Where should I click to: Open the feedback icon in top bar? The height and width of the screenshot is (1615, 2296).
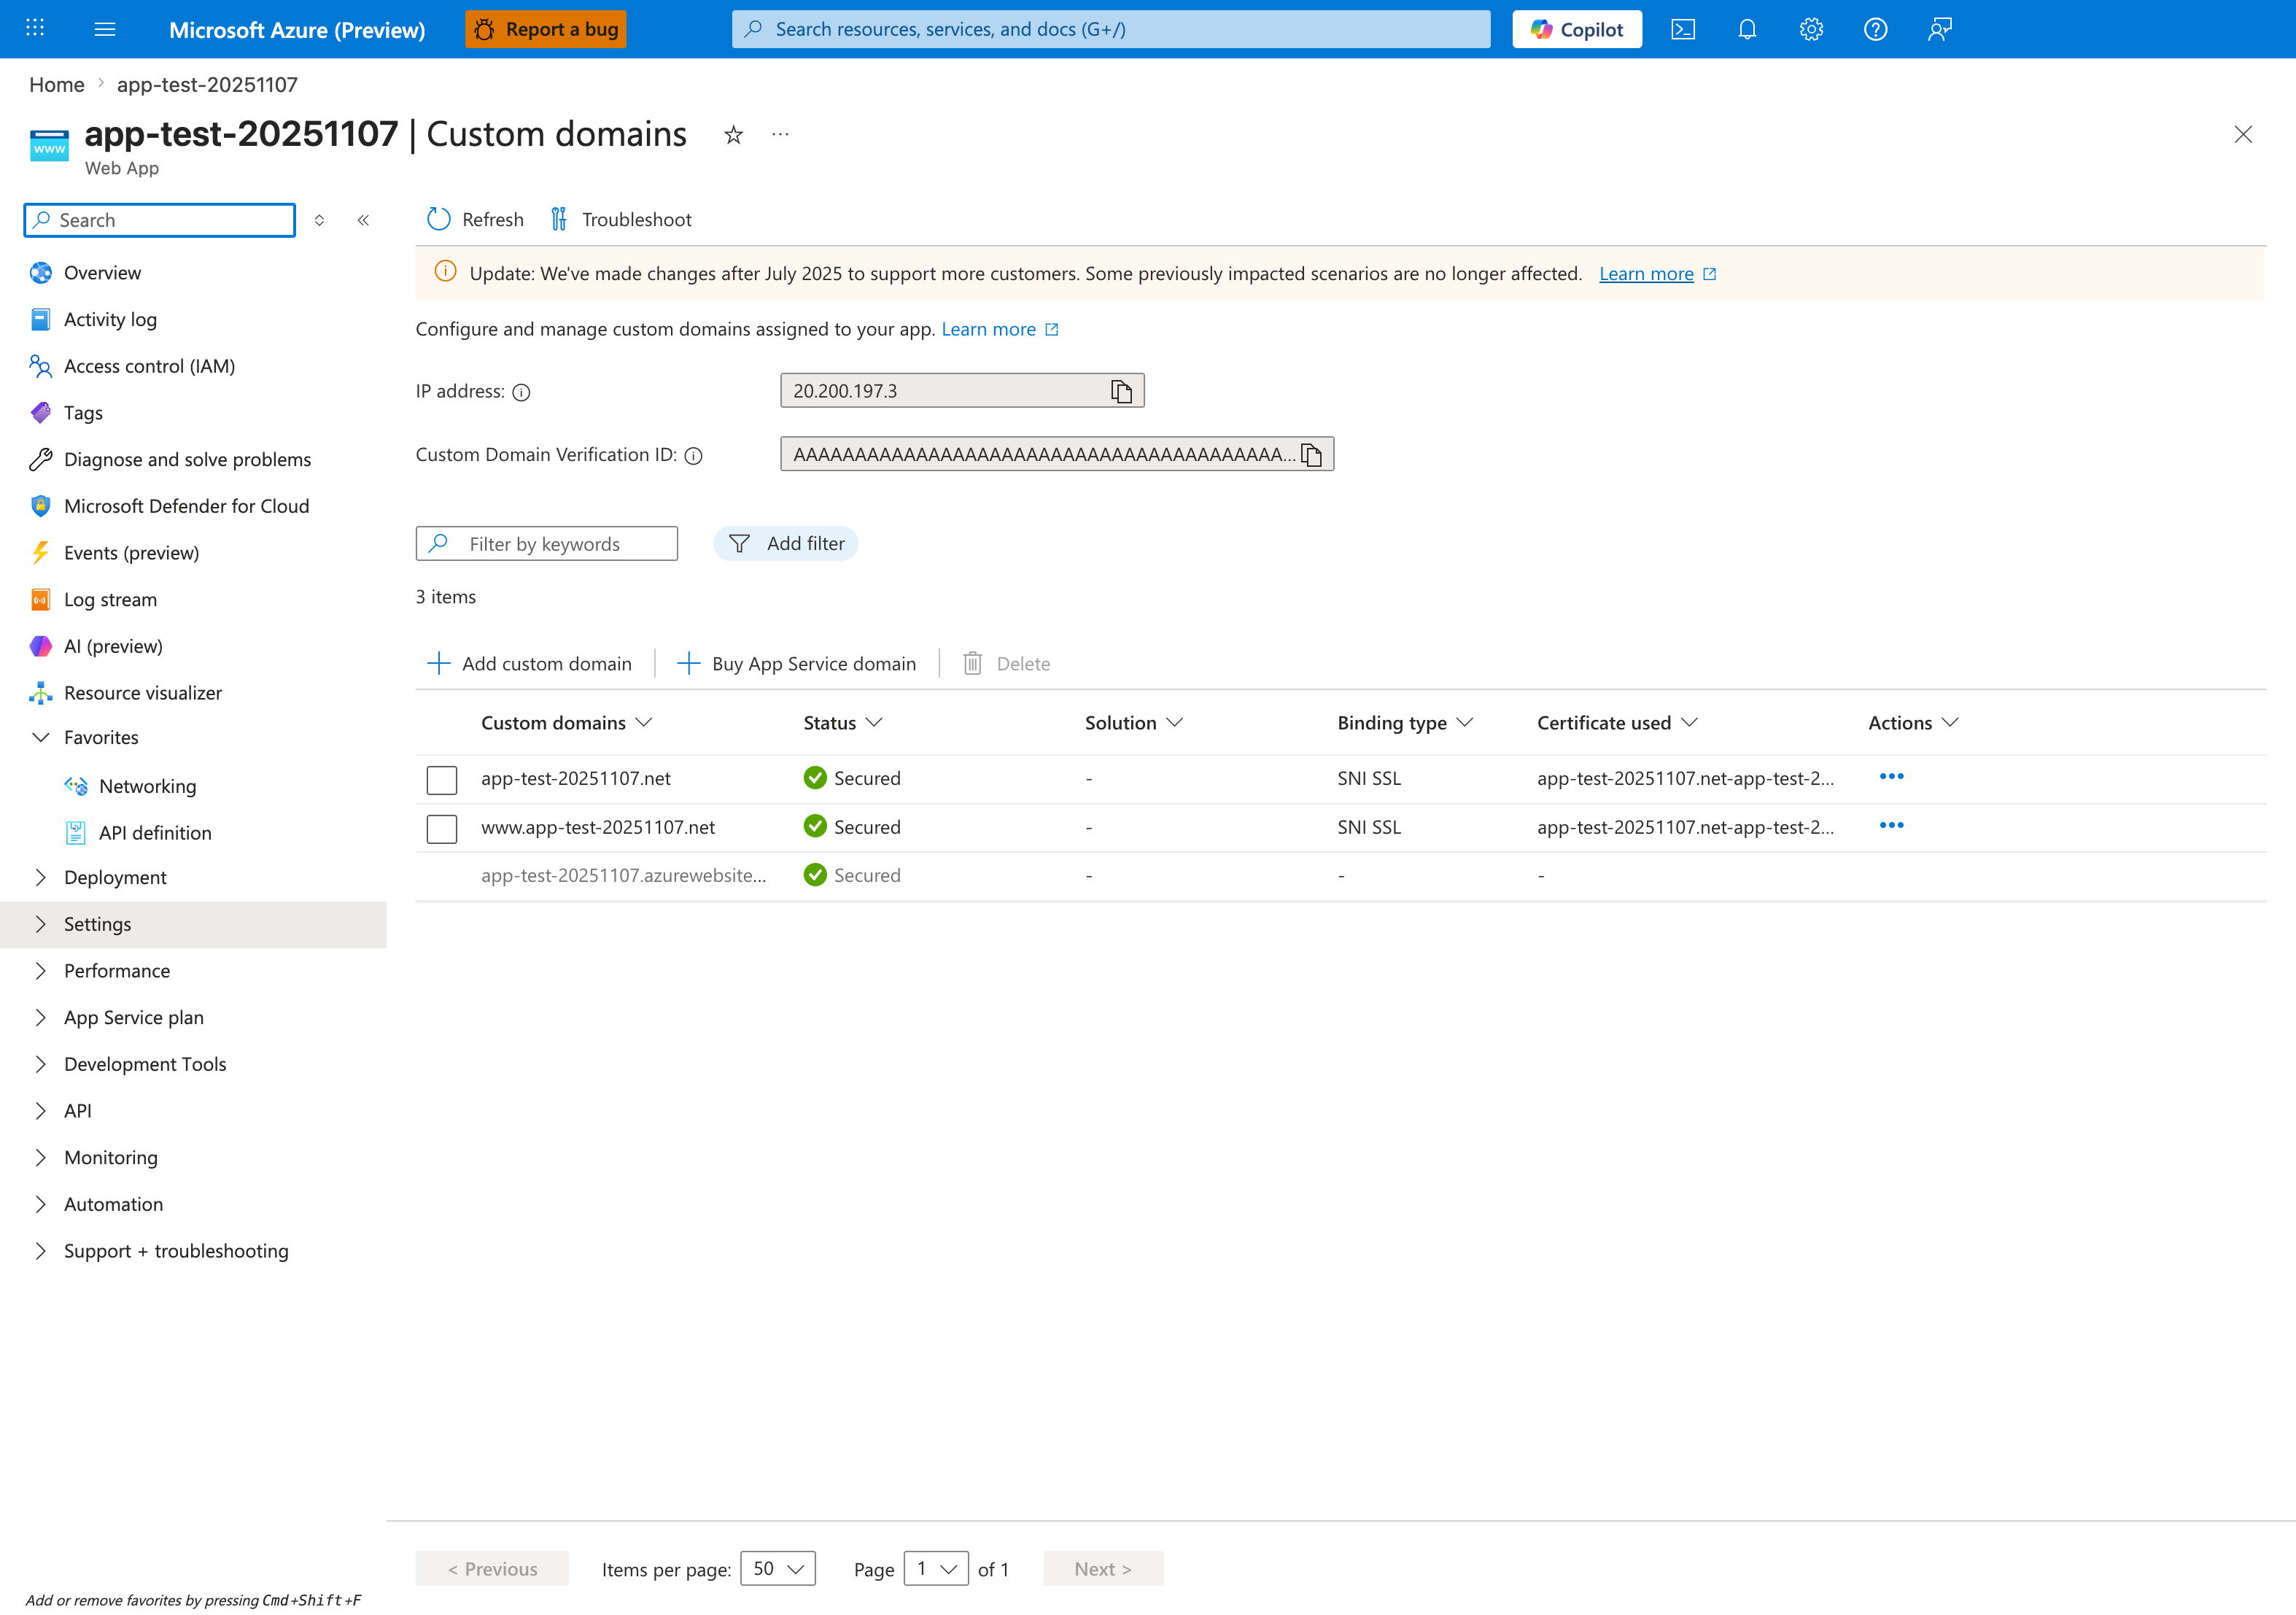pyautogui.click(x=1939, y=29)
